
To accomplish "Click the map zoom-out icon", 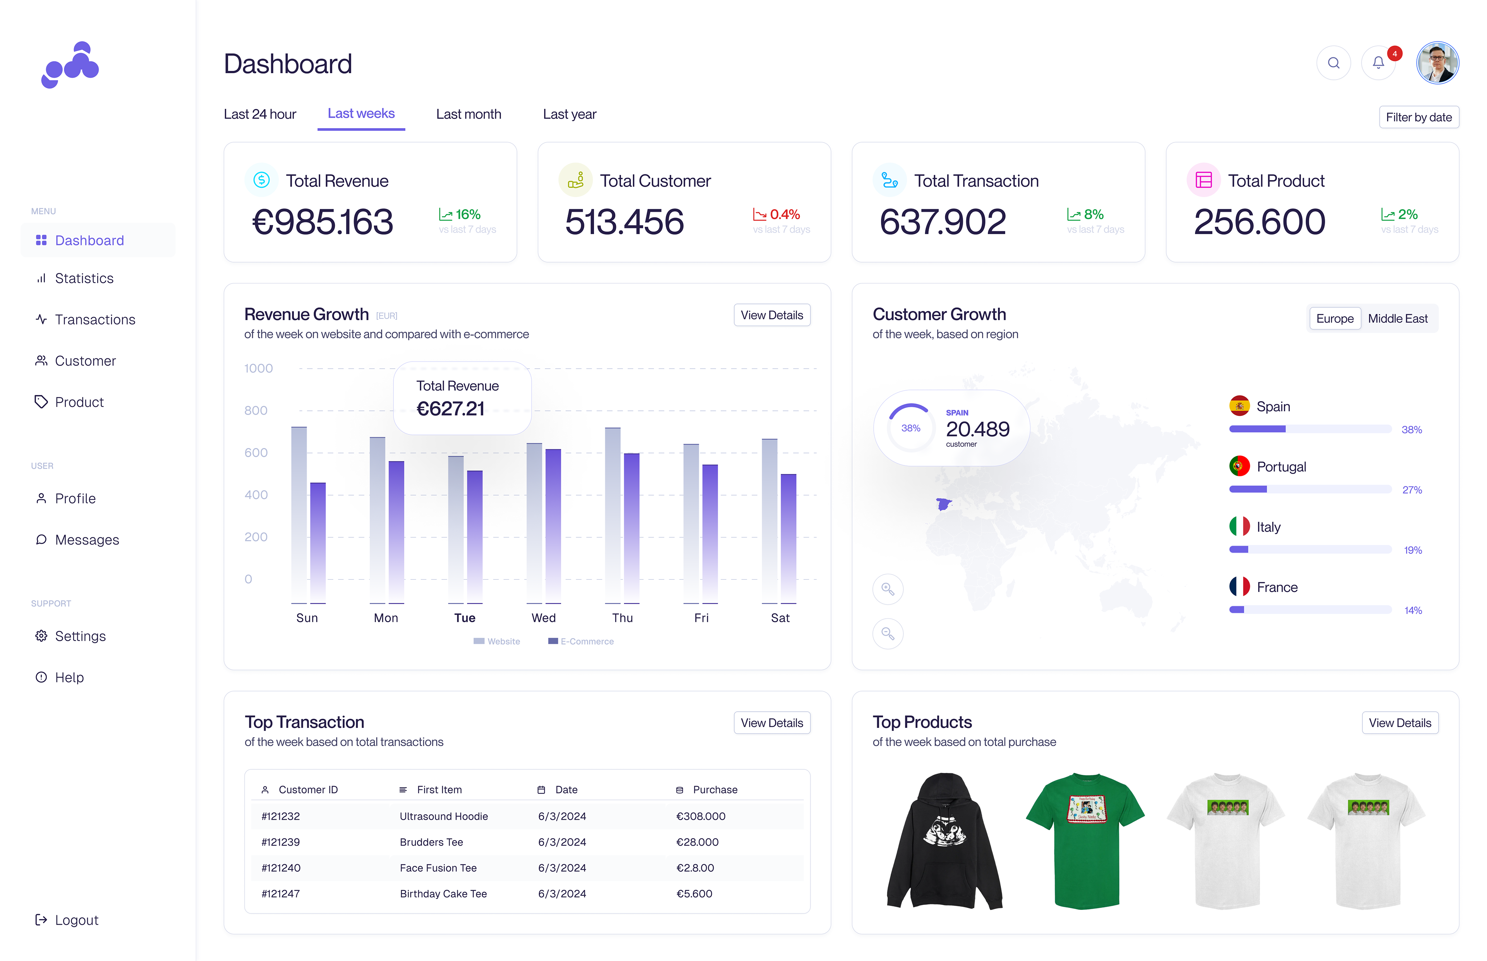I will [887, 634].
